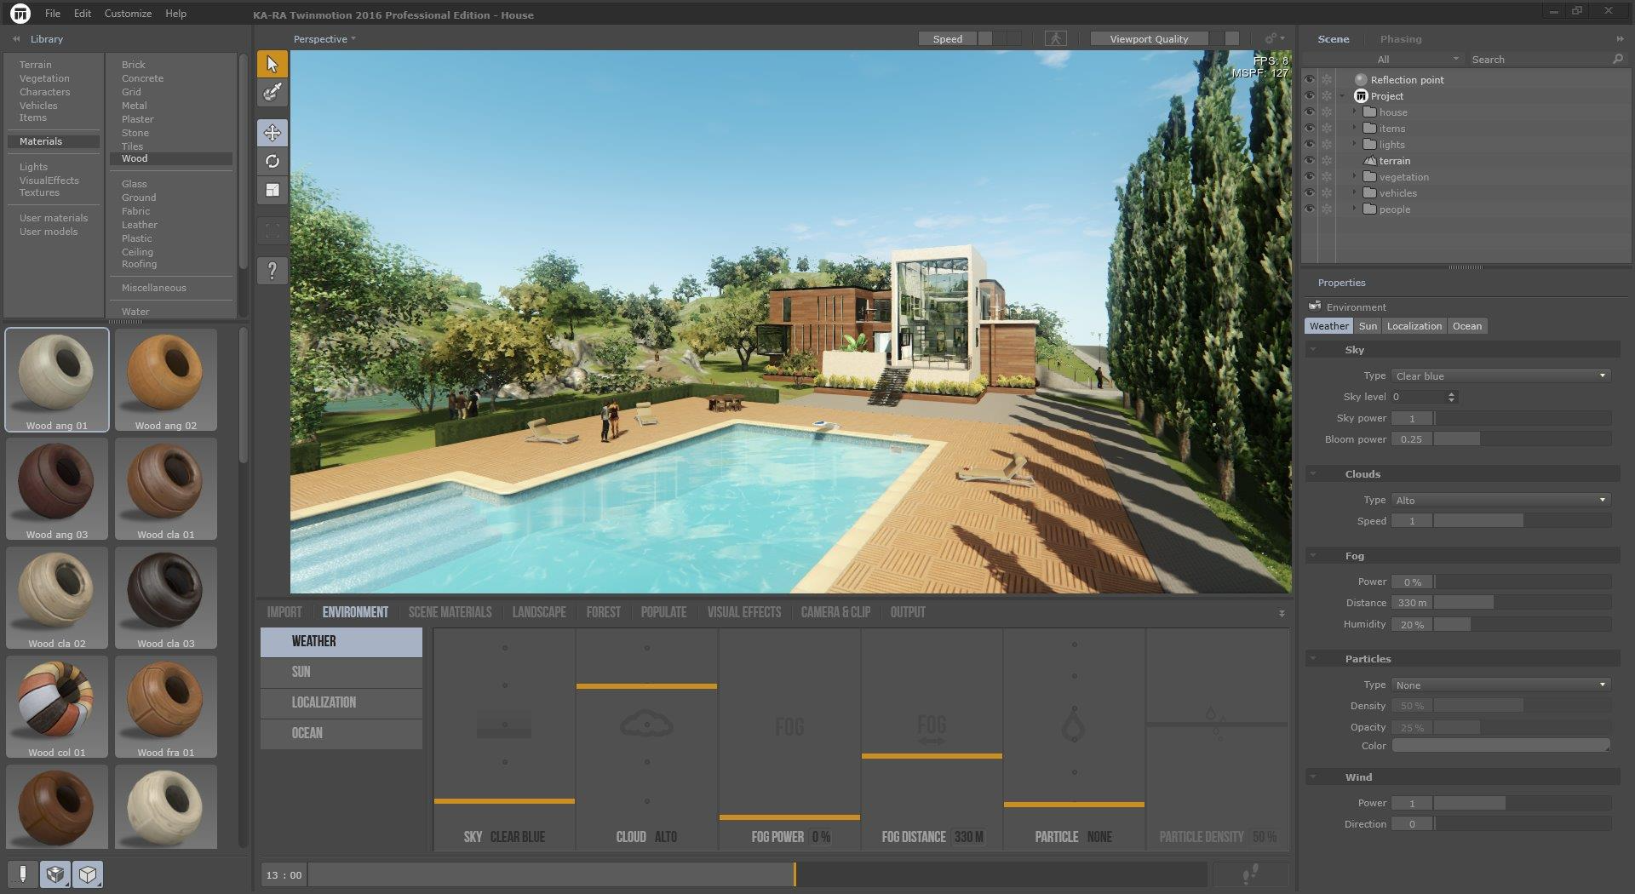1635x894 pixels.
Task: Click the search magnifier in Scene panel
Action: pyautogui.click(x=1617, y=60)
